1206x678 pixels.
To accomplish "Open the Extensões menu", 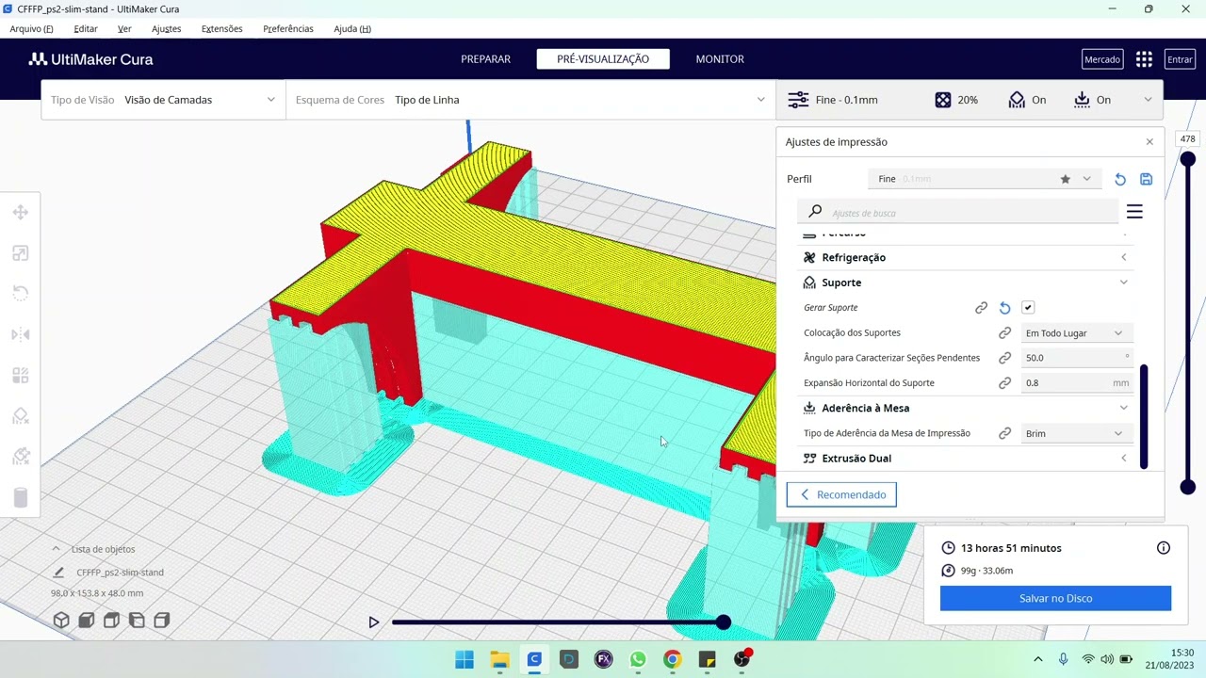I will [221, 29].
